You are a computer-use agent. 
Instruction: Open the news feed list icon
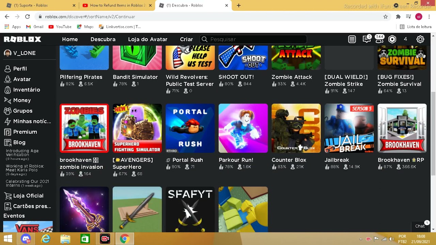pos(352,39)
